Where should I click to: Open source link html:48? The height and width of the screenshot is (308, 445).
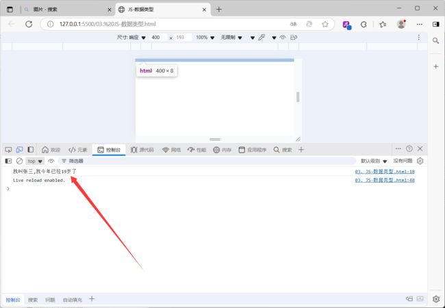[385, 181]
